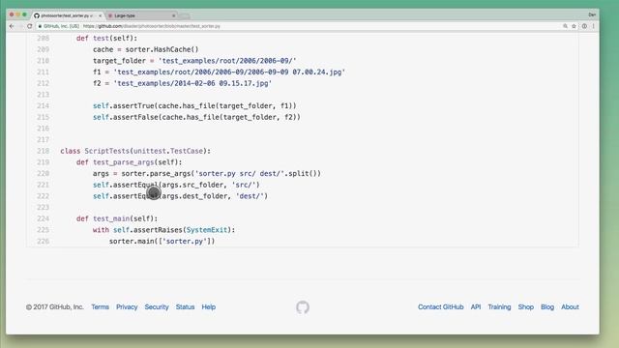619x348 pixels.
Task: Click the 'assertTrue' call on line 214
Action: [133, 105]
